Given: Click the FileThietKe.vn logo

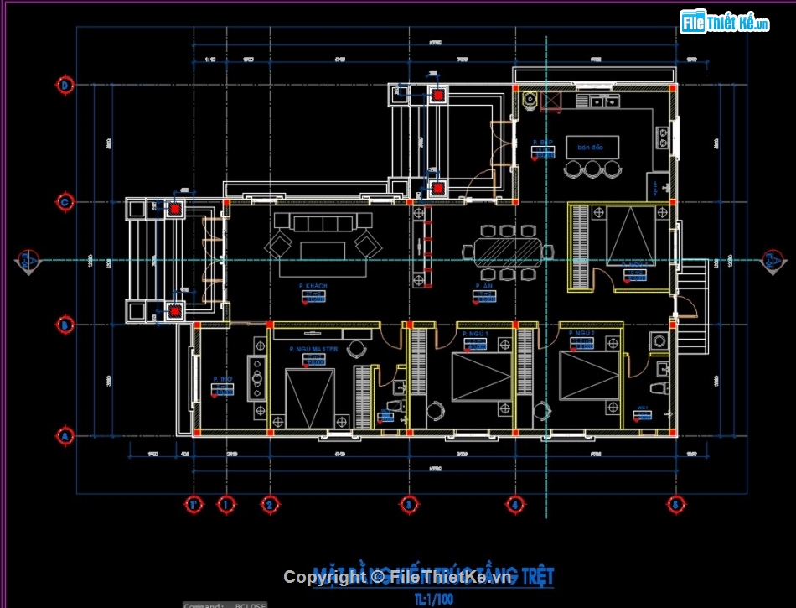Looking at the screenshot, I should (x=724, y=23).
